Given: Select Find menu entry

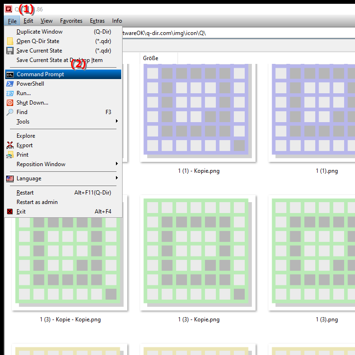Looking at the screenshot, I should (63, 112).
